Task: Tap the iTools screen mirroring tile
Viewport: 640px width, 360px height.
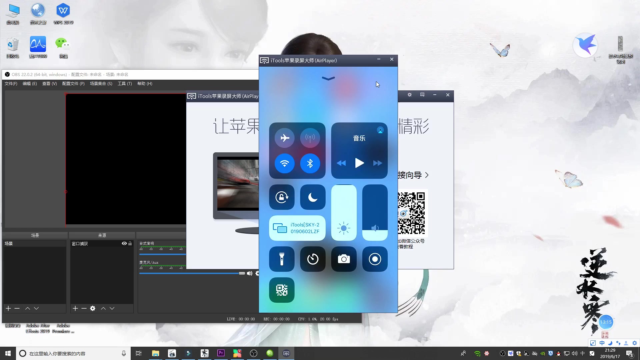Action: pyautogui.click(x=297, y=228)
